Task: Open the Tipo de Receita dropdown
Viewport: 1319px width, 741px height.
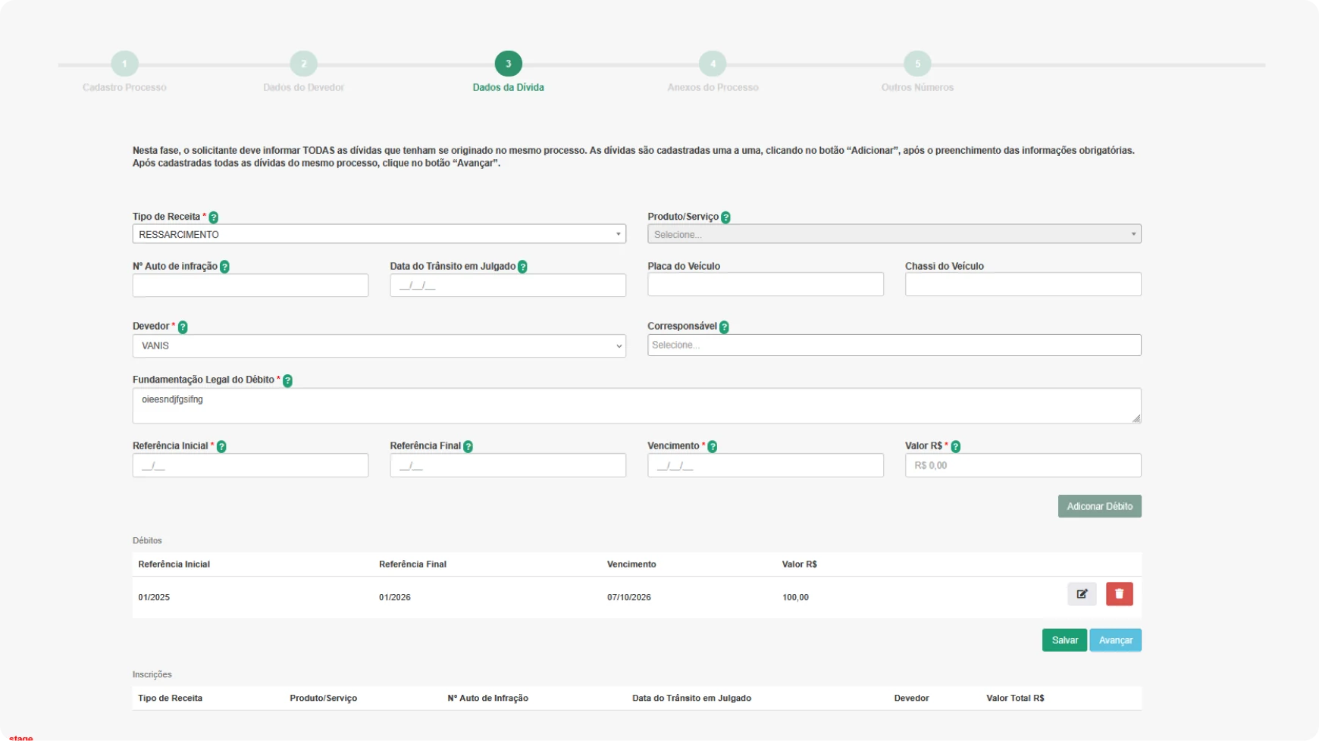Action: point(379,234)
